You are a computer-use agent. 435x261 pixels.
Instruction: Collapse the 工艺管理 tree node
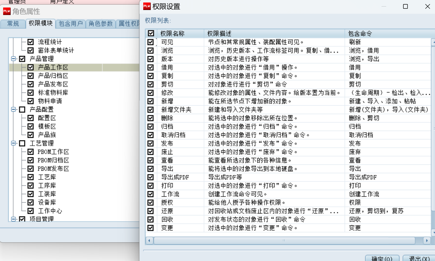point(13,143)
